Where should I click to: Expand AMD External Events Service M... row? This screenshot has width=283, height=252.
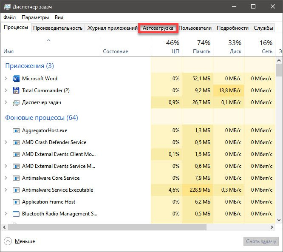coord(6,166)
